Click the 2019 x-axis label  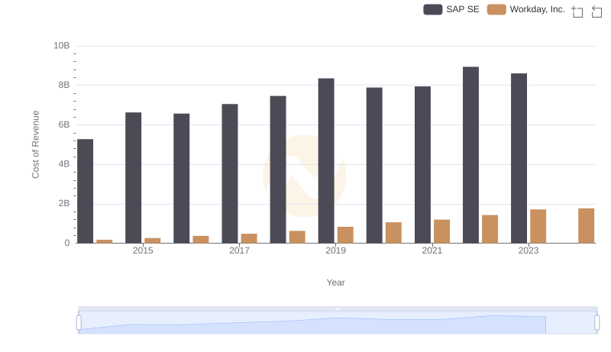[x=335, y=250]
